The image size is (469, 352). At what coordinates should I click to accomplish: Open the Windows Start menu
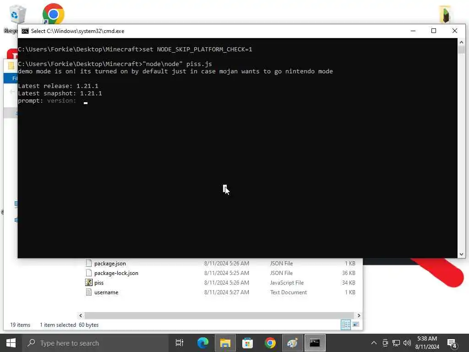[x=11, y=343]
